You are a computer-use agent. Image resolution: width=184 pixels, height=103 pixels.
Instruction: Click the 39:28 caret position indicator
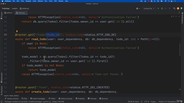tap(133, 102)
